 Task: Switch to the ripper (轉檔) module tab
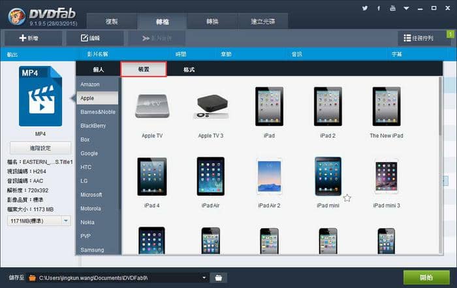click(163, 22)
